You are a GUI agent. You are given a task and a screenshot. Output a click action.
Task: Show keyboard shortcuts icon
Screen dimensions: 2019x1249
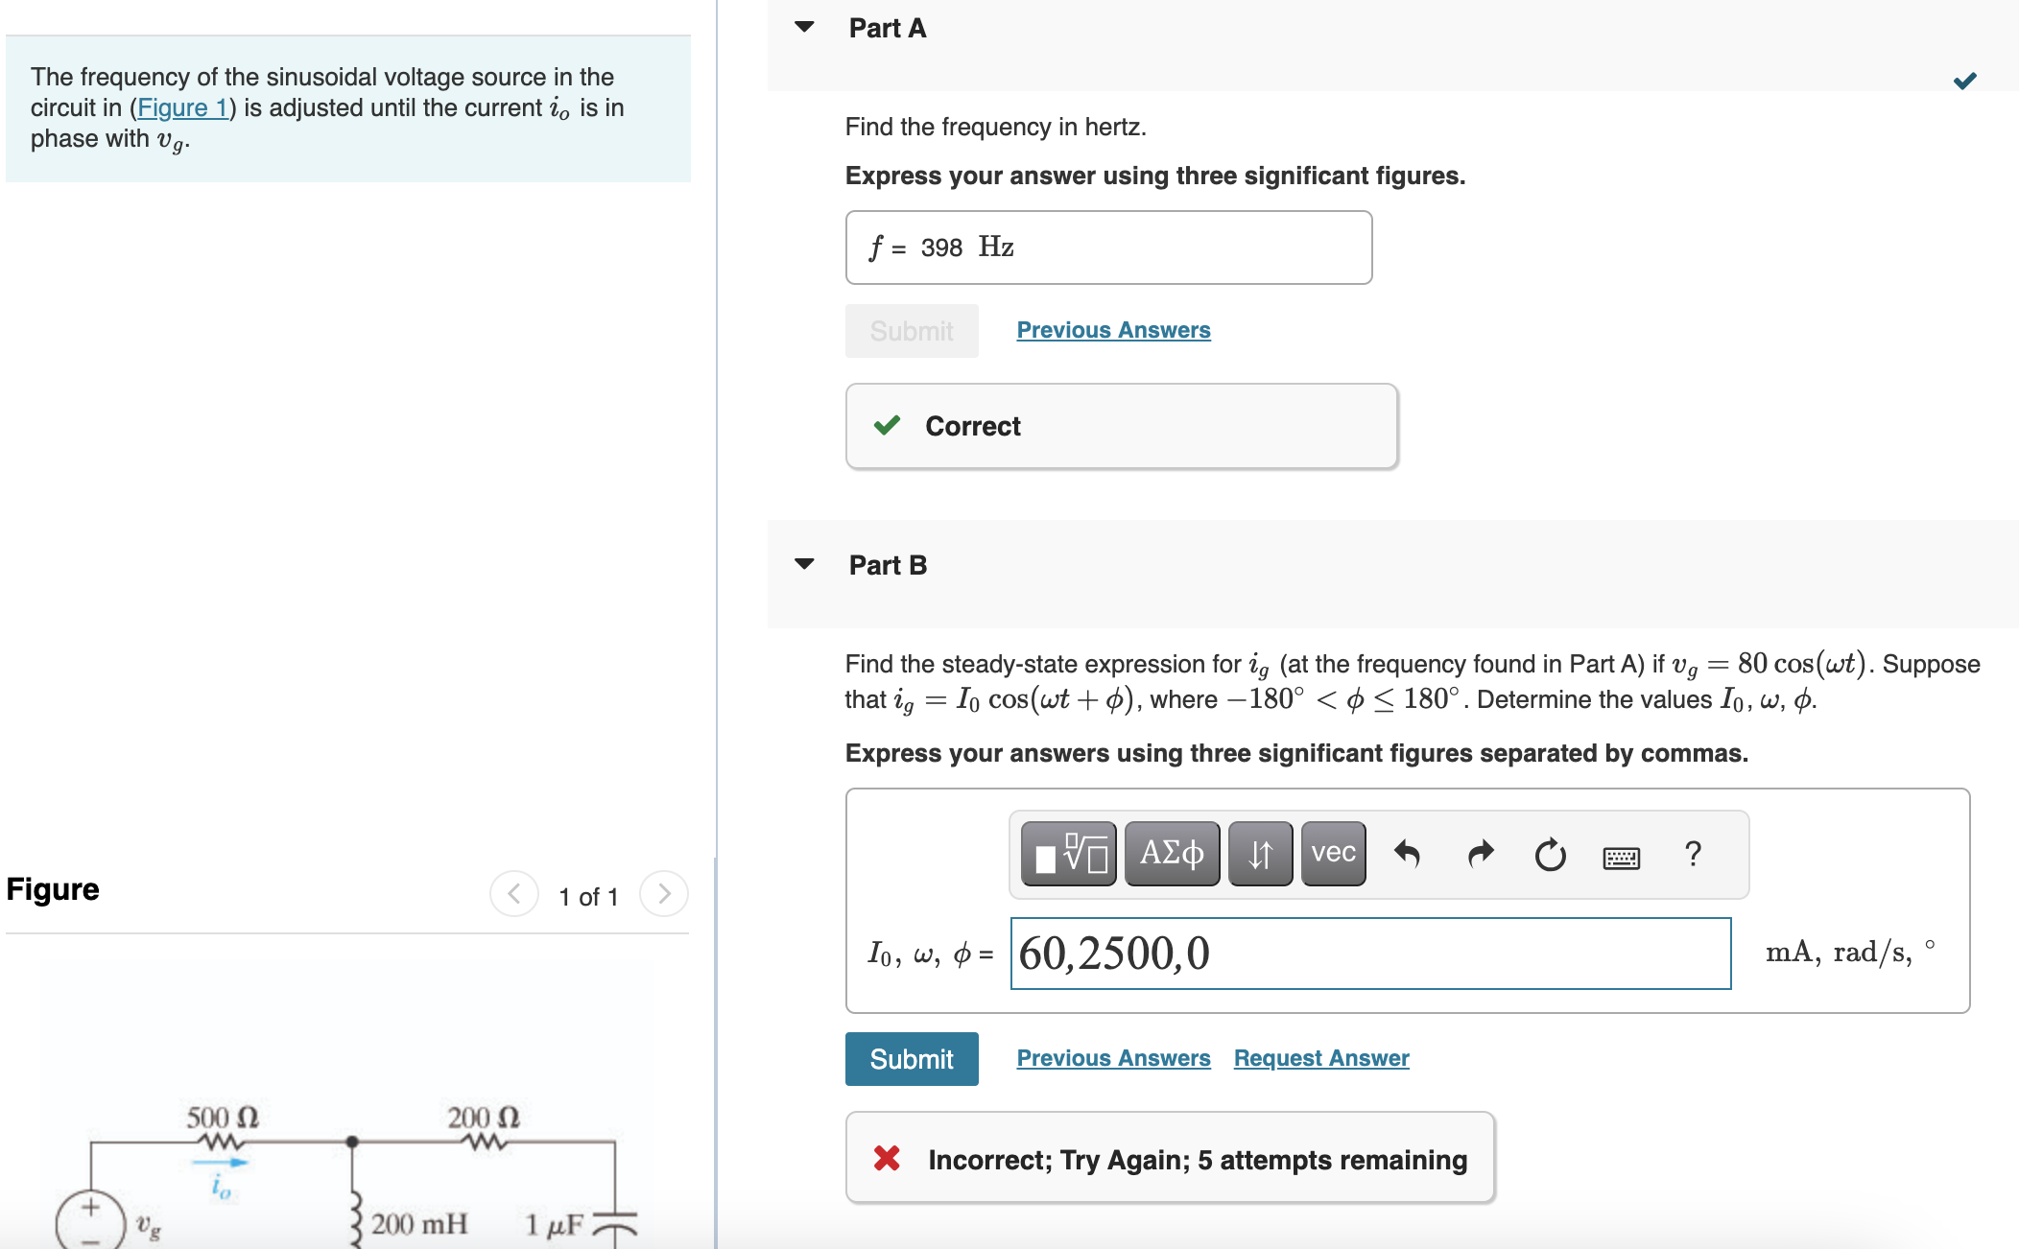(1622, 857)
